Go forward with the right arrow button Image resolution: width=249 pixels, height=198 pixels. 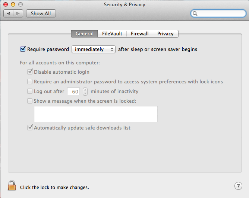(19, 13)
